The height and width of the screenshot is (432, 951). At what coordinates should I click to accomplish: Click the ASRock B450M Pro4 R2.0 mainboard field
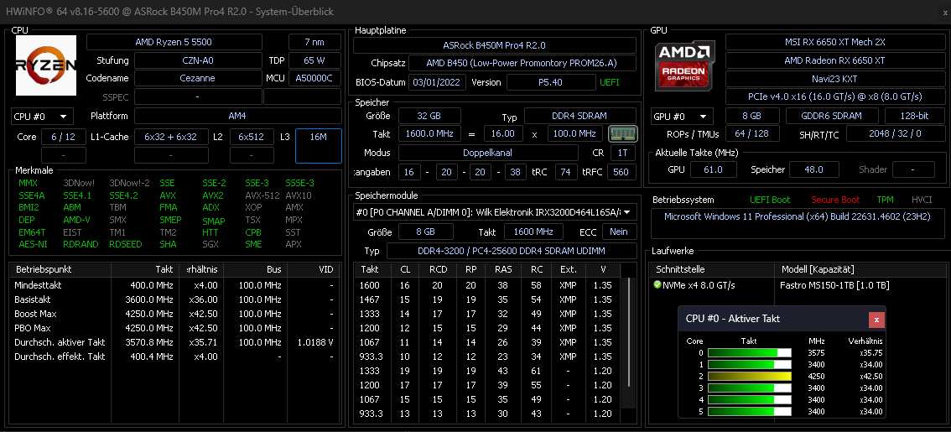point(494,45)
